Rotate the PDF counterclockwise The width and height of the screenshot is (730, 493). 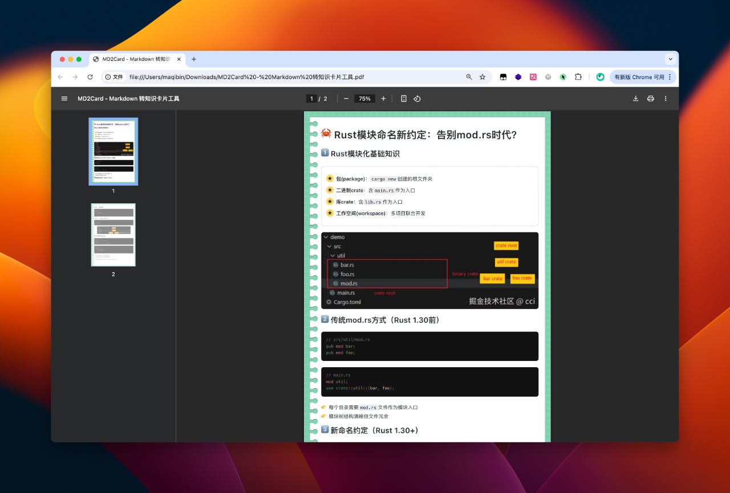(x=417, y=98)
